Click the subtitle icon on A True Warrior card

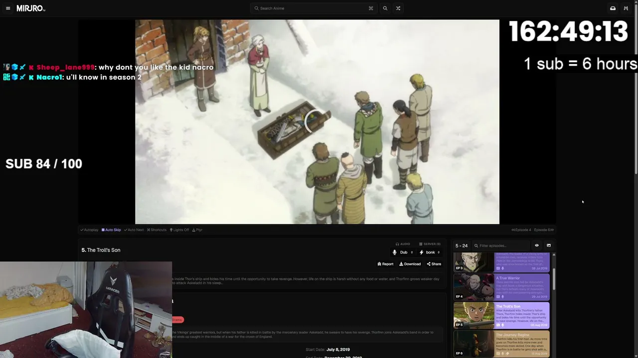[x=497, y=297]
